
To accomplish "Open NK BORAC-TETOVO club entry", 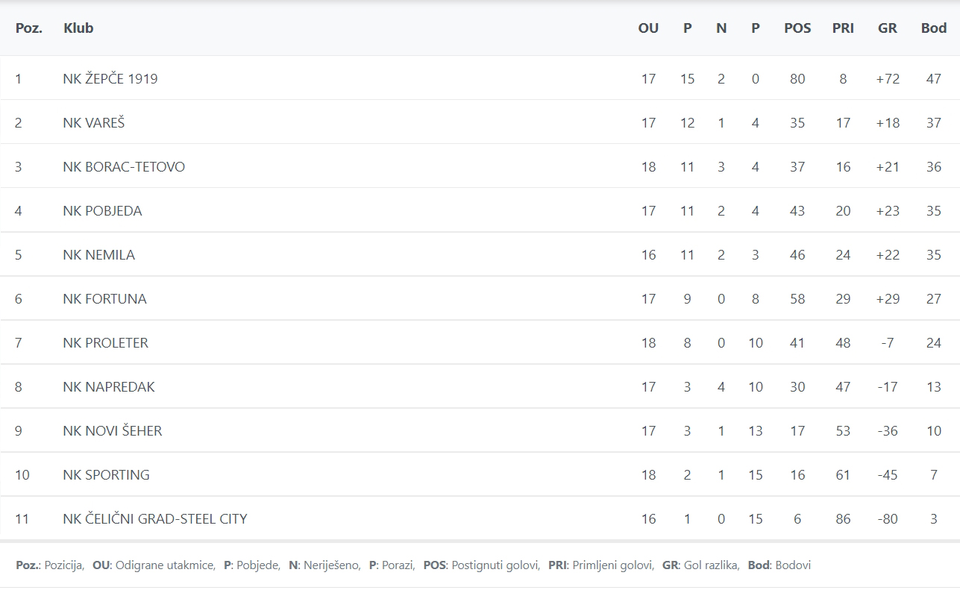I will [124, 166].
